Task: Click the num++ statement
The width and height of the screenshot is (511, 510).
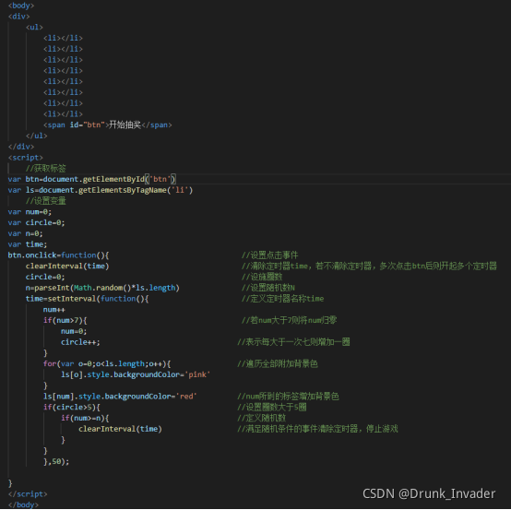Action: 54,310
